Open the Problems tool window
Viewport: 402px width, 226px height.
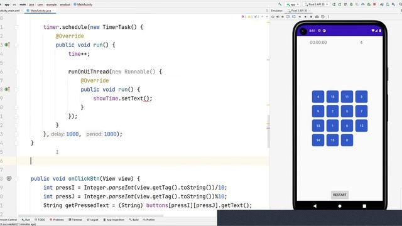[57, 220]
